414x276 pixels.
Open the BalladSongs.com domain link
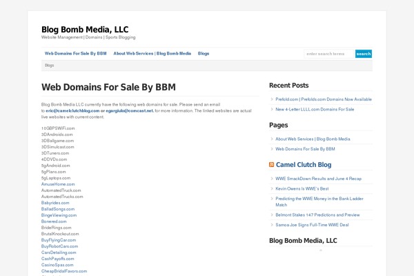pyautogui.click(x=58, y=209)
